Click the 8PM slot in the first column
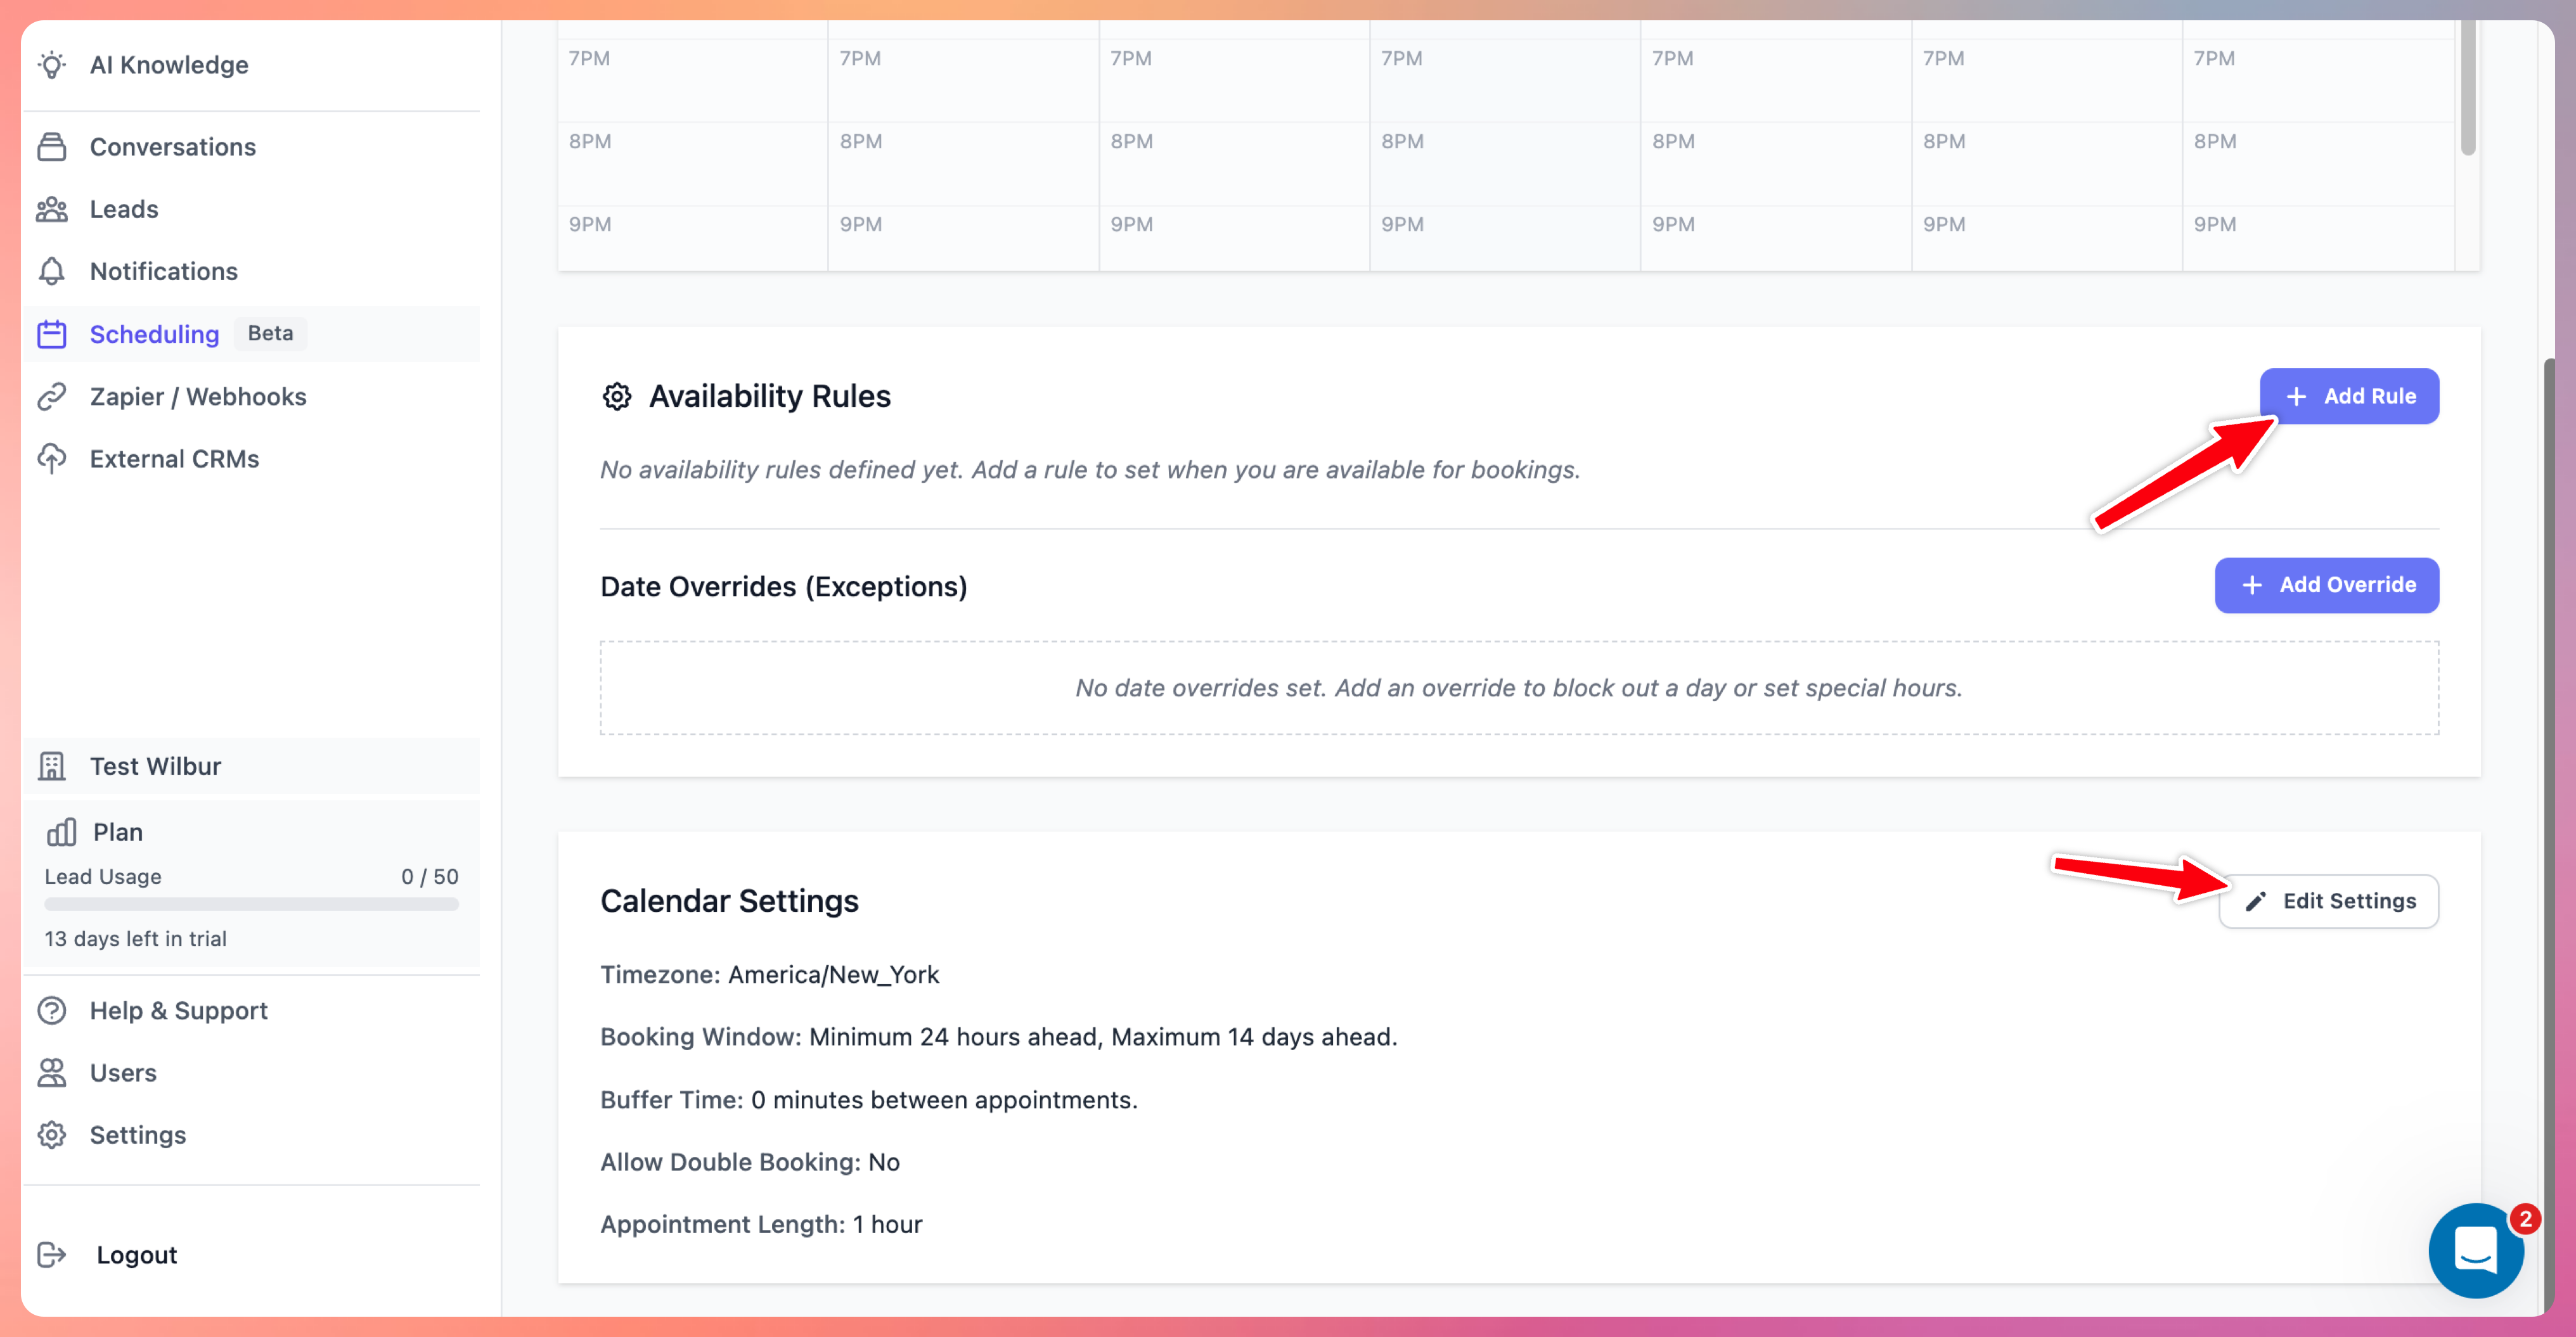This screenshot has width=2576, height=1337. click(692, 162)
